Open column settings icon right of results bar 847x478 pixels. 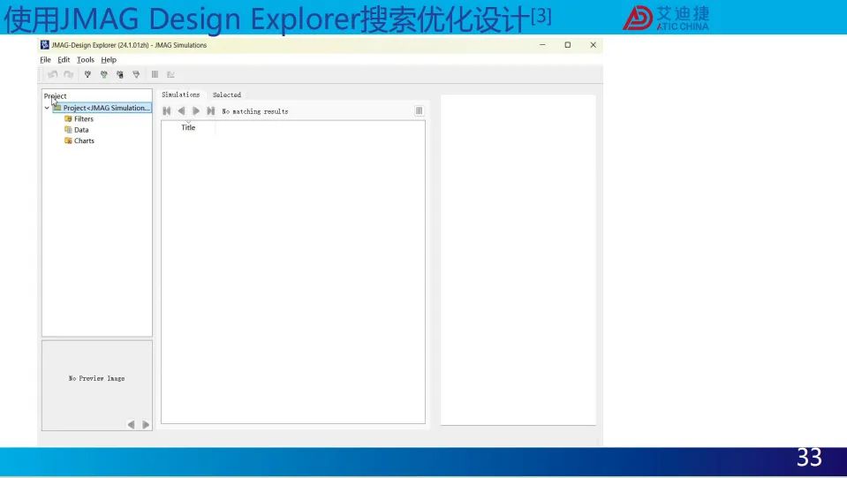(x=420, y=110)
